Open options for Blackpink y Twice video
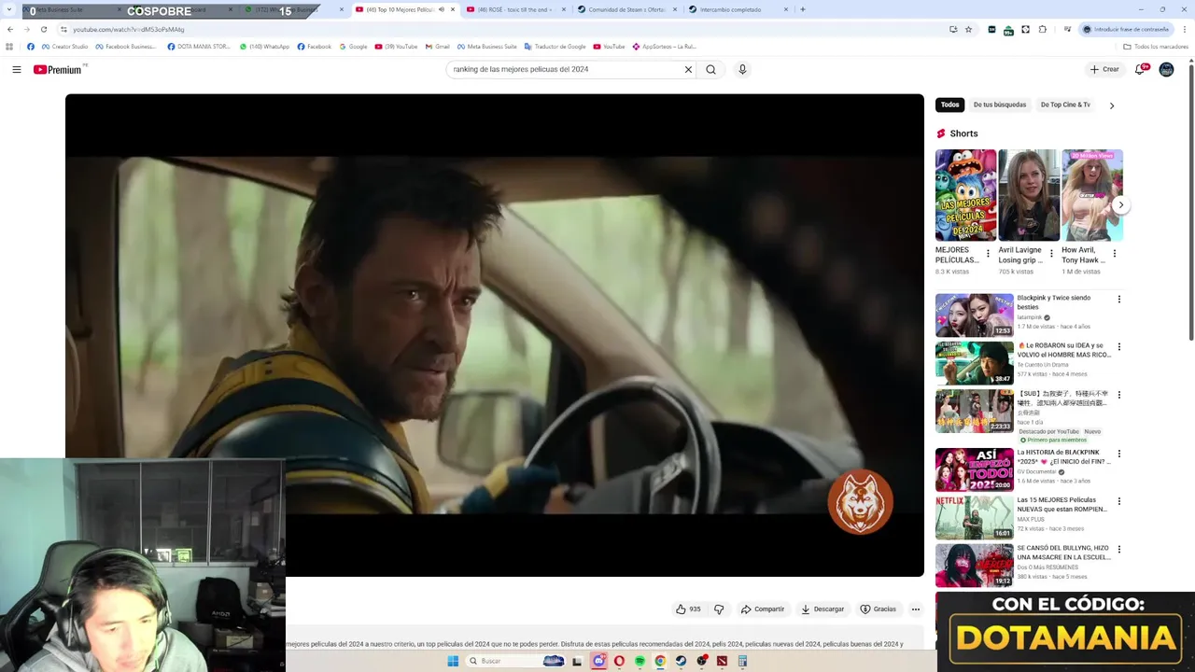This screenshot has height=672, width=1195. [x=1119, y=300]
